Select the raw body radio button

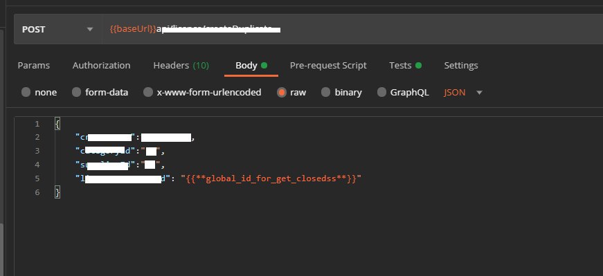click(x=282, y=92)
